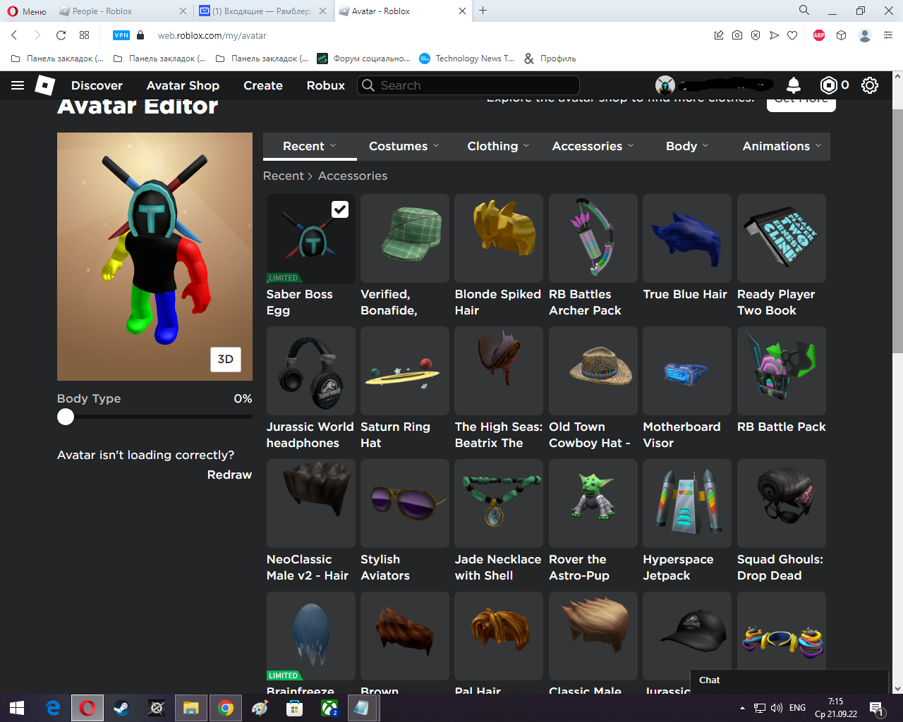Image resolution: width=903 pixels, height=722 pixels.
Task: Close the Avatar - Roblox tab
Action: coord(463,11)
